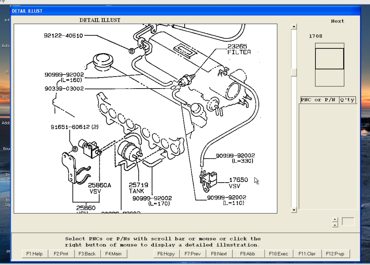
Task: Click the illustration scrollbar down arrow
Action: coord(294,210)
